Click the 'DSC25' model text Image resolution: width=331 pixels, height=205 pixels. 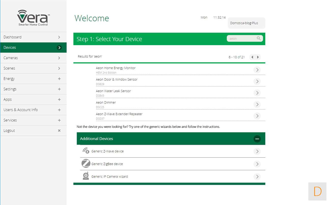coord(100,107)
